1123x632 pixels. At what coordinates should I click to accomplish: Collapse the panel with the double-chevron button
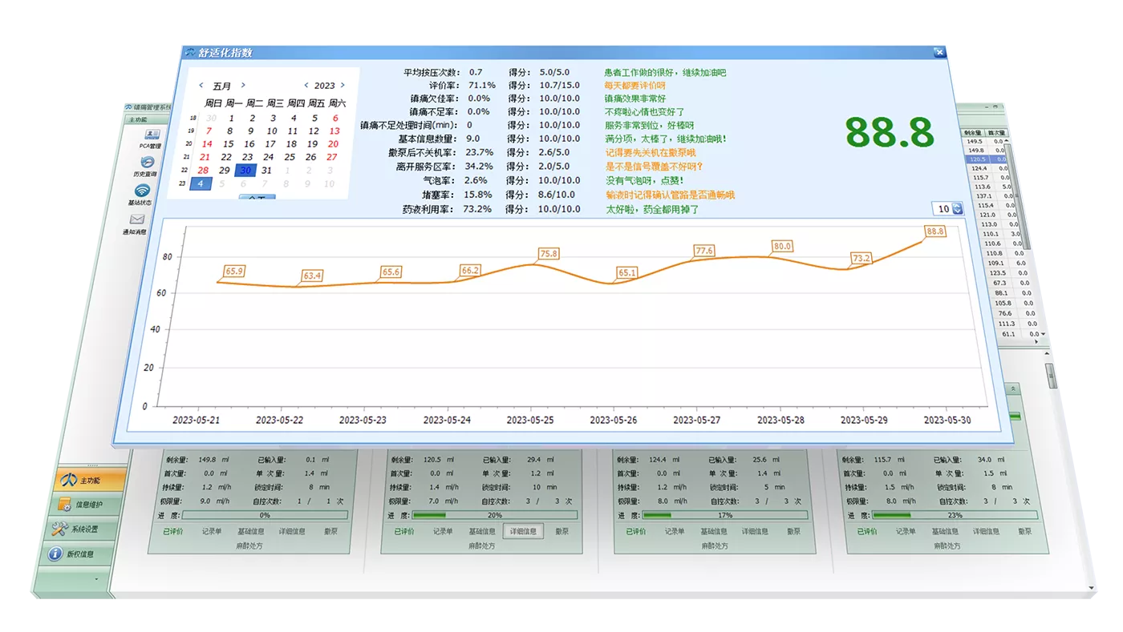click(x=1013, y=388)
